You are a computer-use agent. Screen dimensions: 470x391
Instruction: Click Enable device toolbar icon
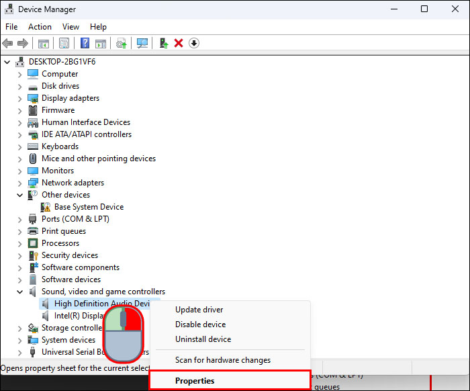[164, 43]
